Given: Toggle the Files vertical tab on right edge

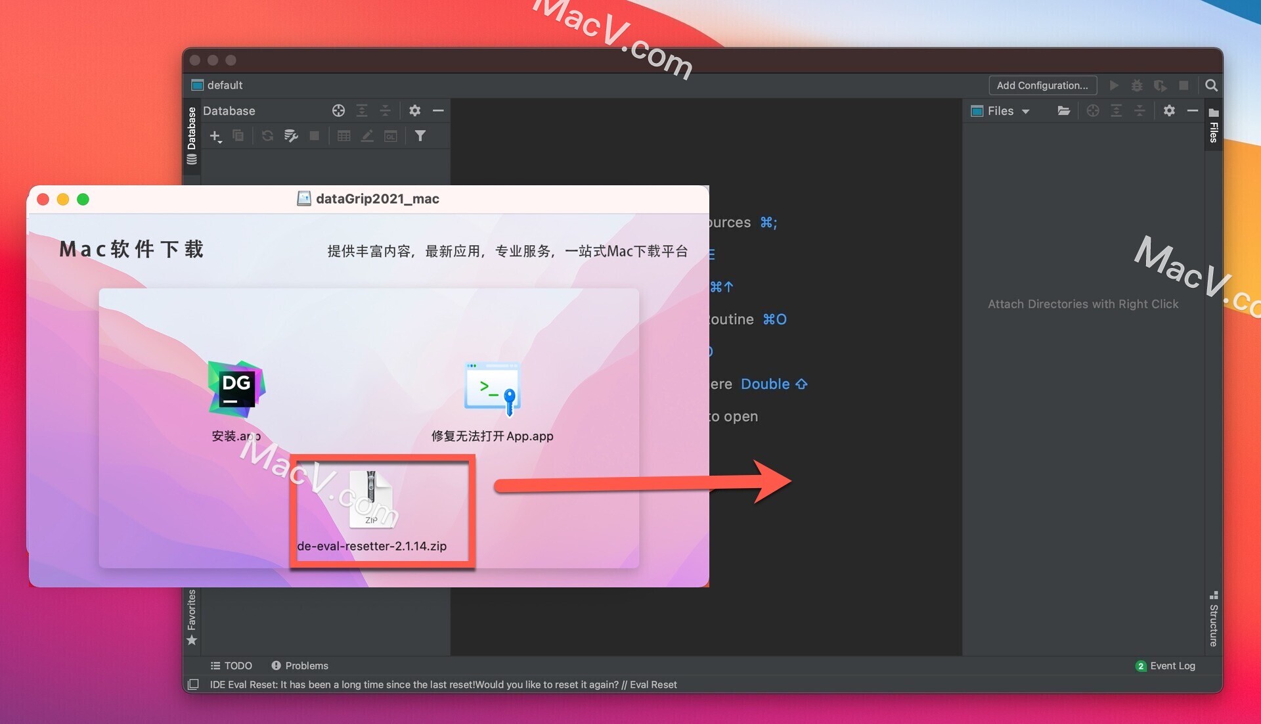Looking at the screenshot, I should click(x=1214, y=125).
